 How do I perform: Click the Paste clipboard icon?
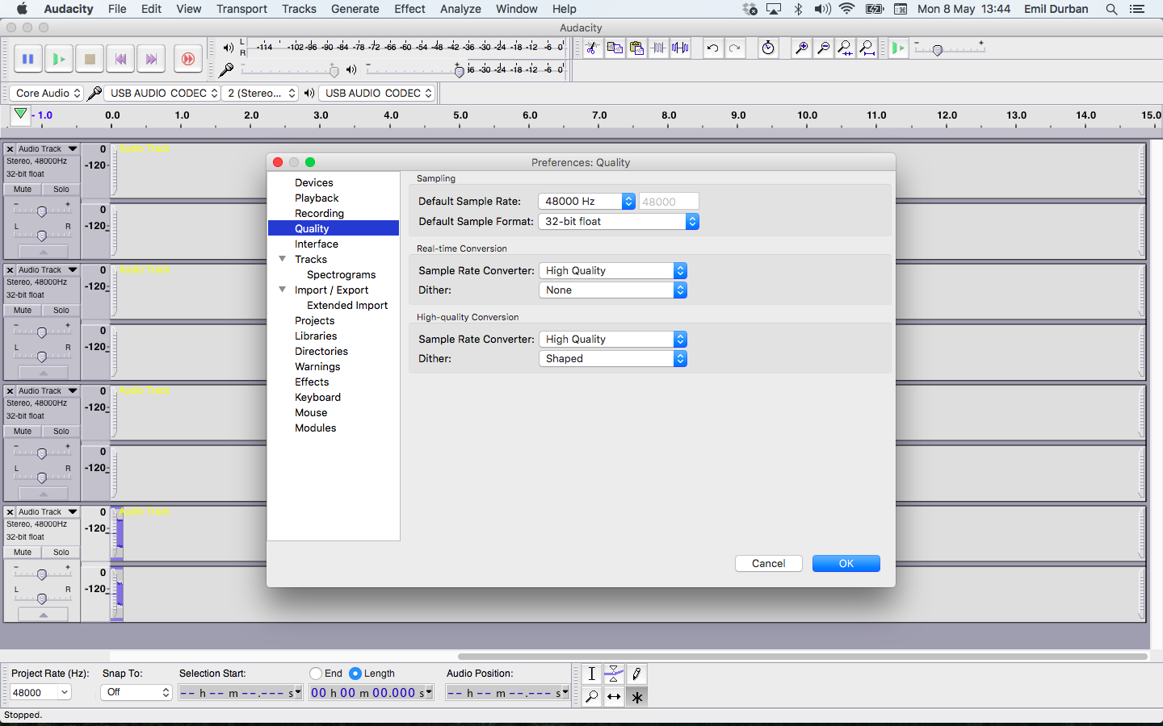click(636, 48)
